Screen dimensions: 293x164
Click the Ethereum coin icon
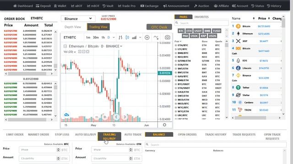click(238, 34)
